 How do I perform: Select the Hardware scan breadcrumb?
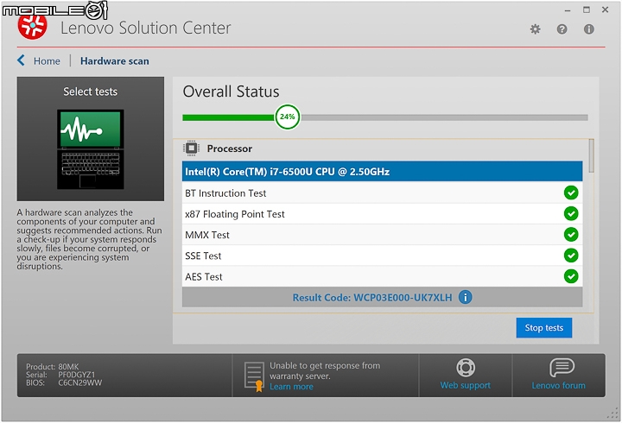tap(115, 61)
